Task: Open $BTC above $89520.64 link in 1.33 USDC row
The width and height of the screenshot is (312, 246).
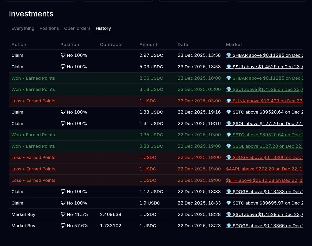Action: tap(264, 112)
